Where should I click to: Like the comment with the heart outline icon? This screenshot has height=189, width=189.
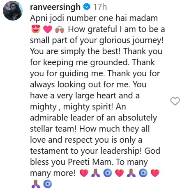coord(175,101)
